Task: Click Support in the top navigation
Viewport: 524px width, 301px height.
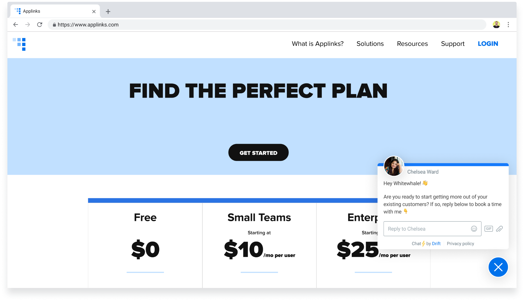Action: (453, 43)
